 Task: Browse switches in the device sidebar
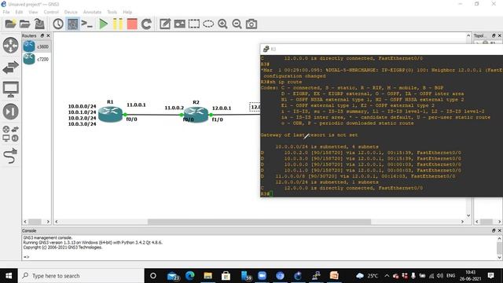pos(10,68)
